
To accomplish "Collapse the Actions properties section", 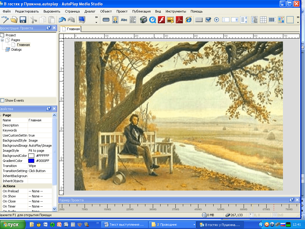I will pos(1,186).
